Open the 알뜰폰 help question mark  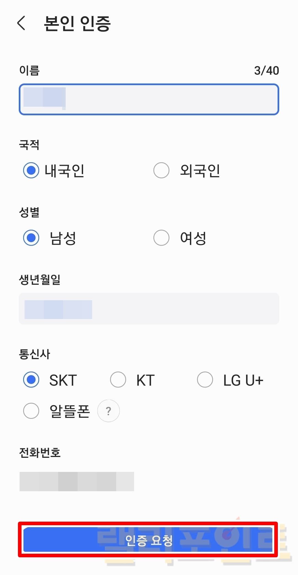coord(108,411)
